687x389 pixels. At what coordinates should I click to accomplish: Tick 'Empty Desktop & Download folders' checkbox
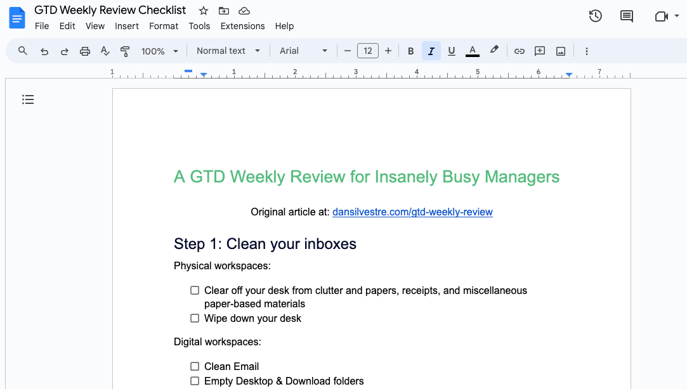(x=195, y=381)
